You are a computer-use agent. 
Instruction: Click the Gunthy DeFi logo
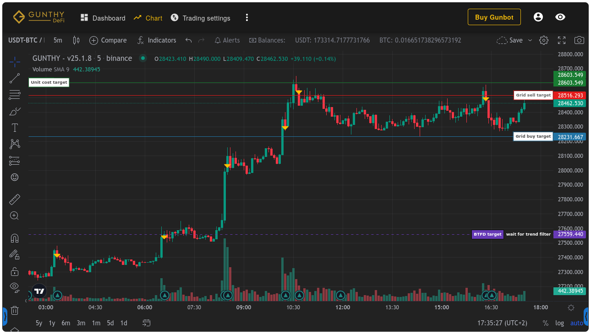(38, 17)
